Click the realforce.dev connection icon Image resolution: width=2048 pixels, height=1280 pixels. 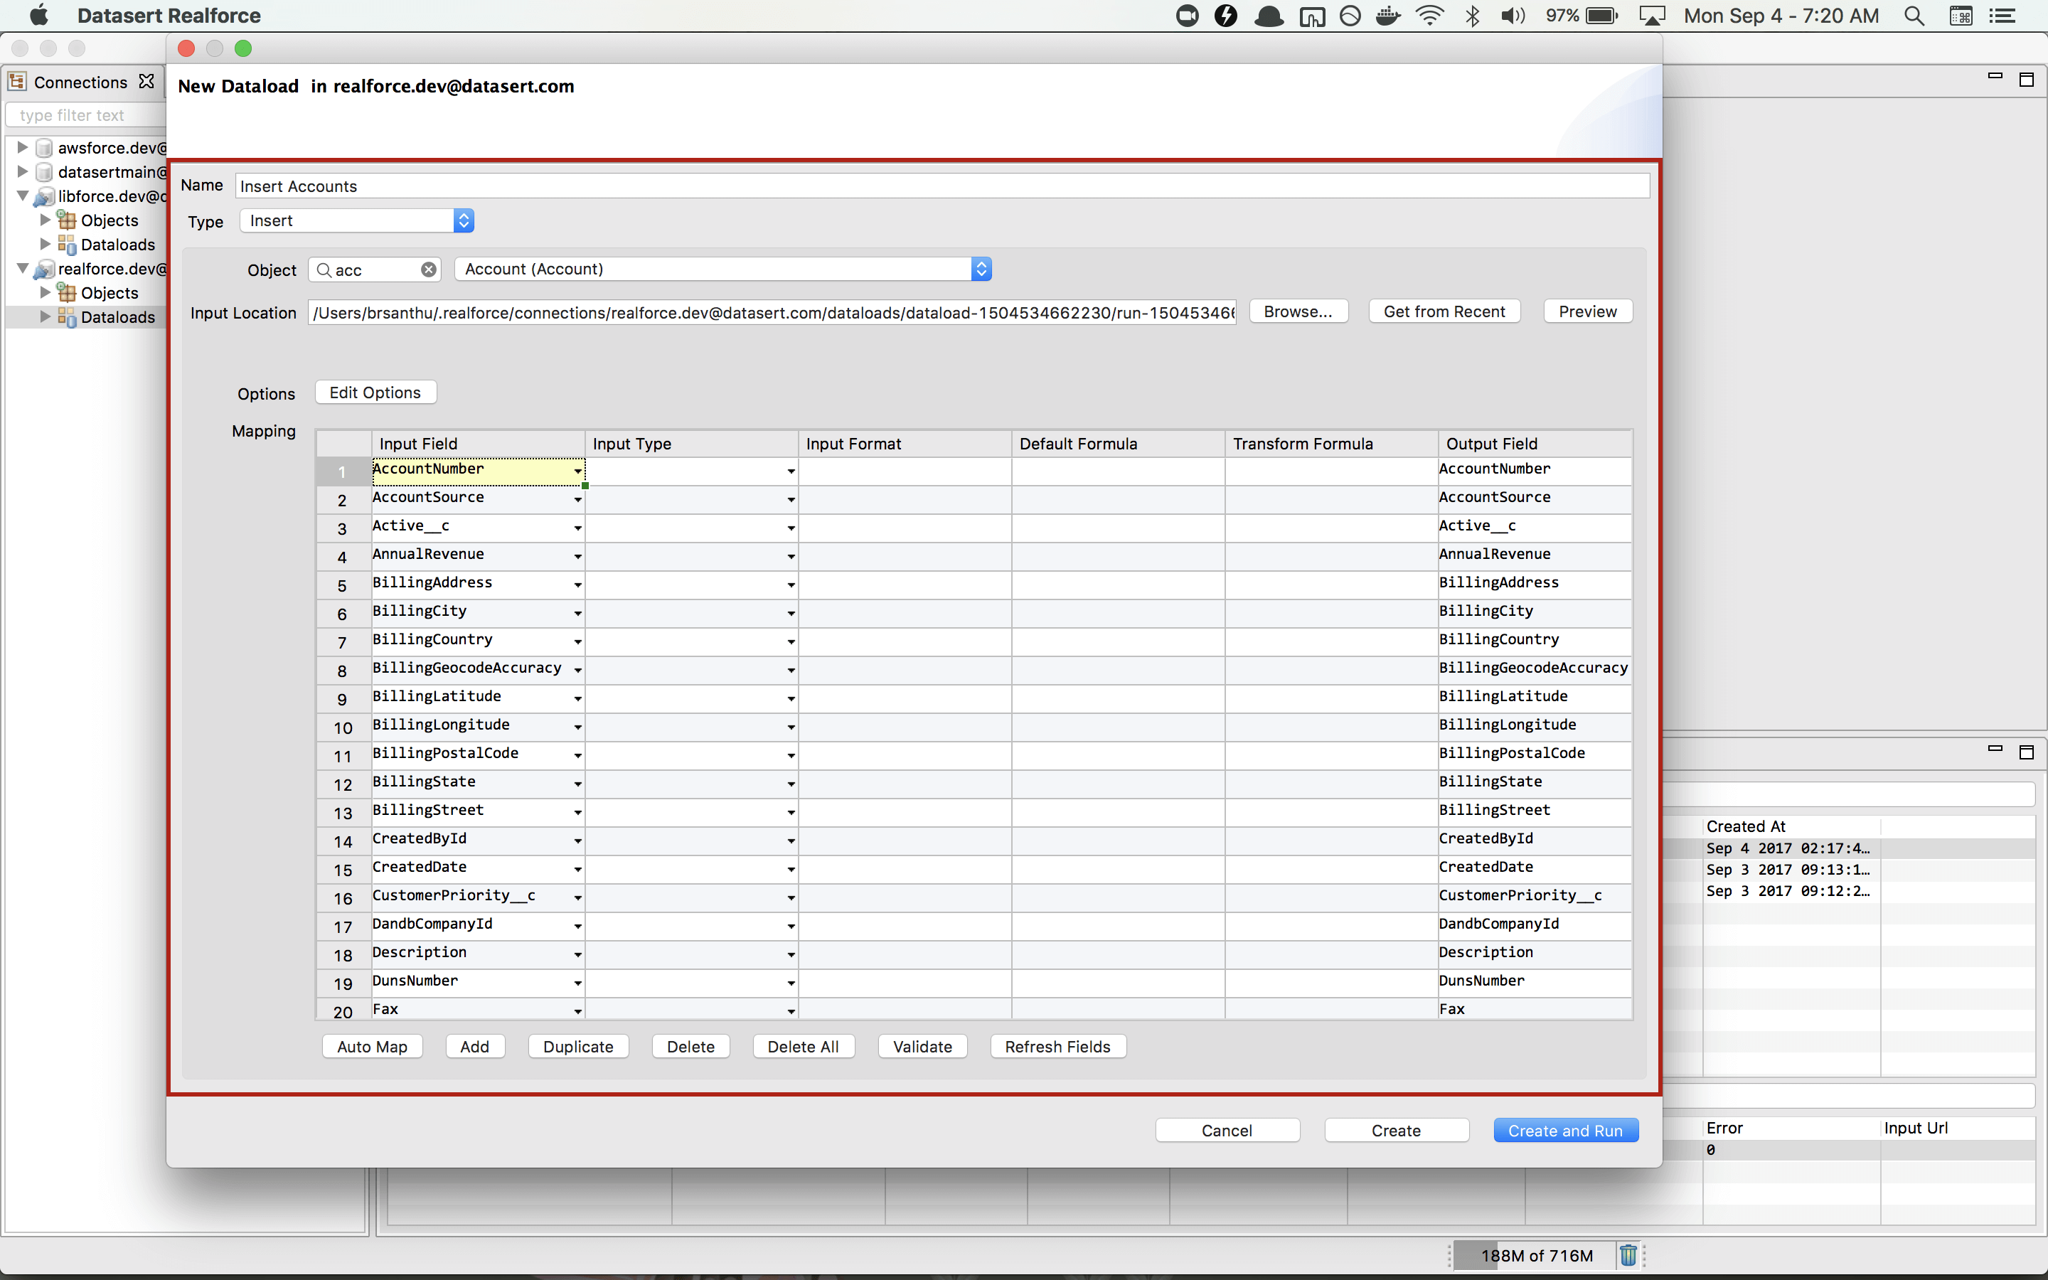click(x=44, y=270)
